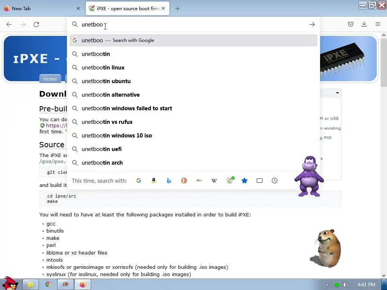Pick 'unetbootin uefi' suggestion
Screen dimensions: 387x290
click(x=193, y=149)
